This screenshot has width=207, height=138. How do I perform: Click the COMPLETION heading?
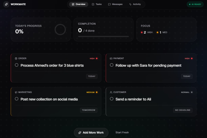(87, 24)
